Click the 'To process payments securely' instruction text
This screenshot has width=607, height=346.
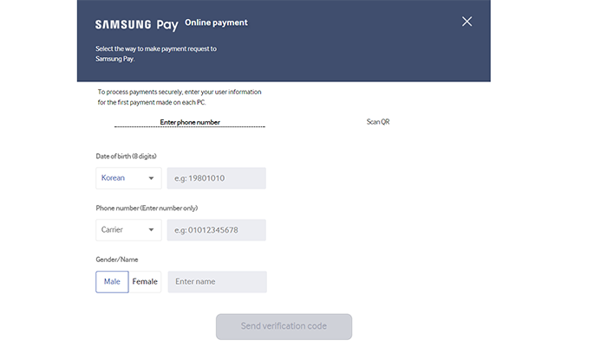[179, 97]
